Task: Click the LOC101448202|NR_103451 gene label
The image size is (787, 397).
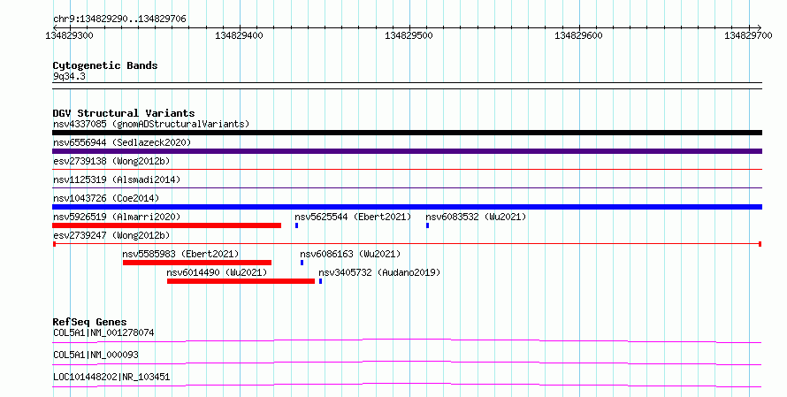Action: pyautogui.click(x=111, y=377)
